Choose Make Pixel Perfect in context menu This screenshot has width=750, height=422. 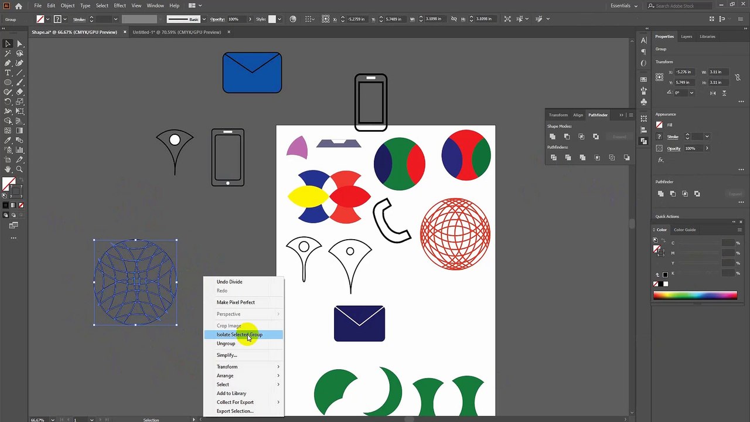click(243, 302)
